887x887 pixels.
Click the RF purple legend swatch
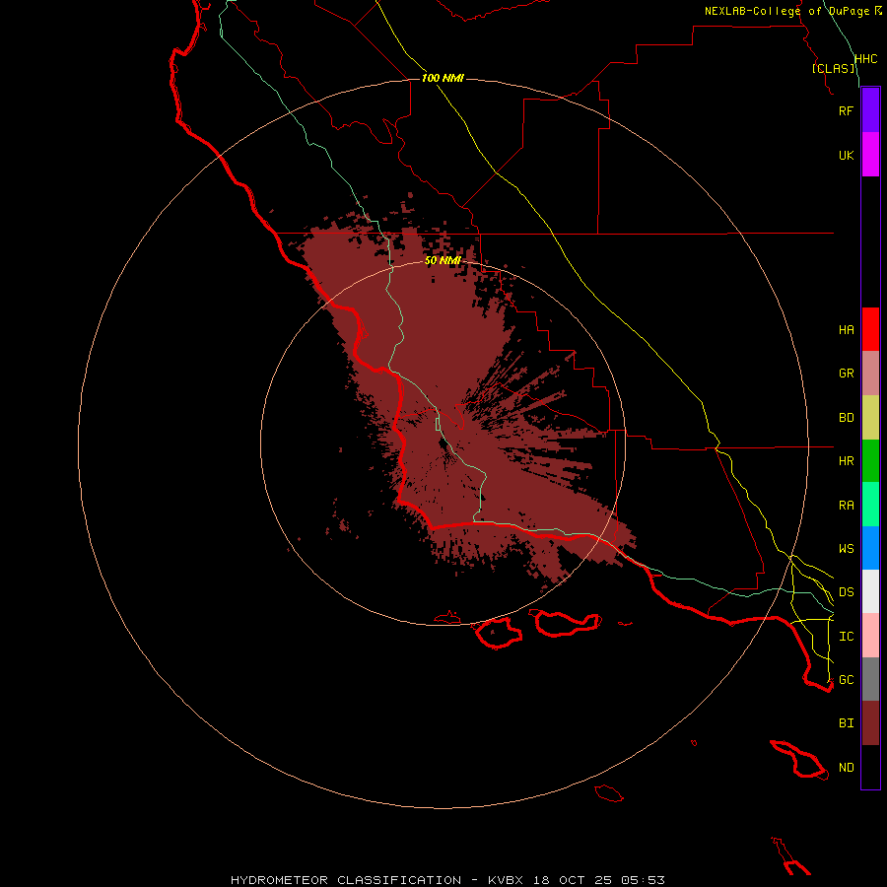(870, 110)
